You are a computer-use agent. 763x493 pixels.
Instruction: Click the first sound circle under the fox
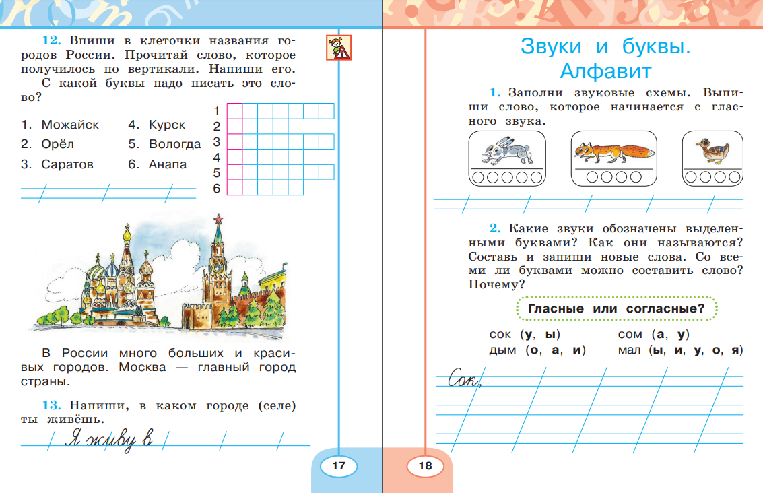pyautogui.click(x=592, y=178)
